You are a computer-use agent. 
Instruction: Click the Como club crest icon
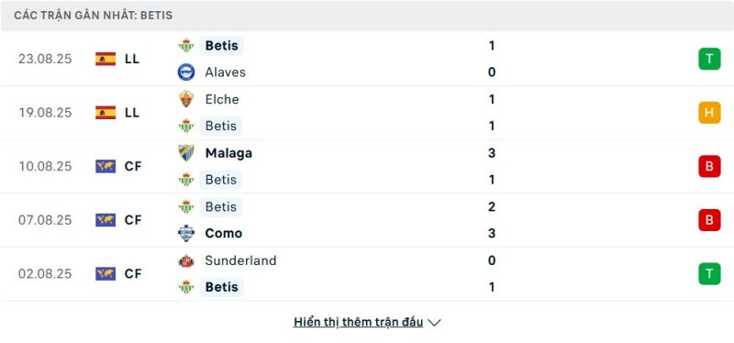click(186, 233)
